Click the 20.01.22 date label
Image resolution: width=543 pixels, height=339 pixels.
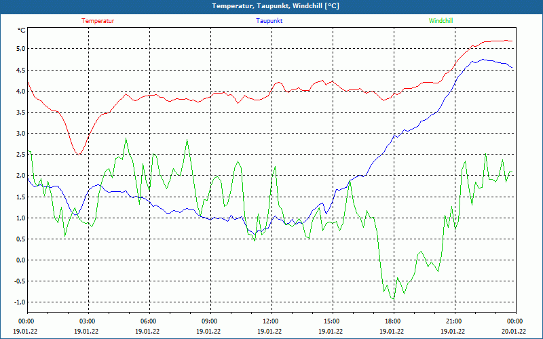click(x=514, y=332)
